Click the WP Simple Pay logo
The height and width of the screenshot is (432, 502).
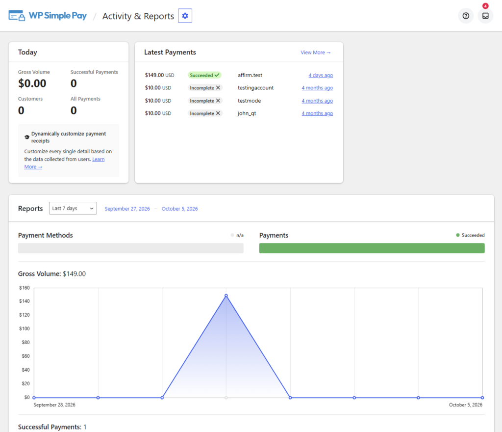point(48,16)
